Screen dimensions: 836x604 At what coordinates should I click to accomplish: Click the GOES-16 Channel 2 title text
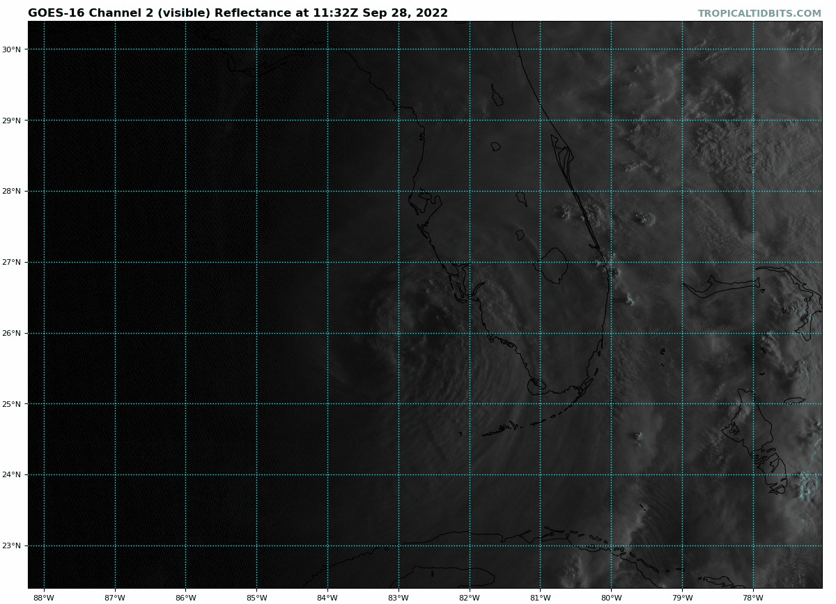[x=238, y=13]
